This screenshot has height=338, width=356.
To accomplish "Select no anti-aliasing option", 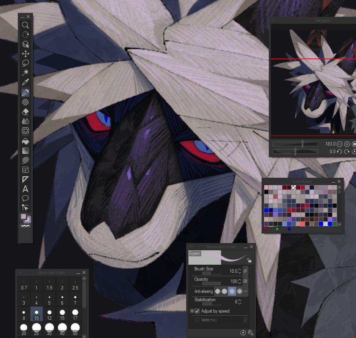I will click(218, 291).
